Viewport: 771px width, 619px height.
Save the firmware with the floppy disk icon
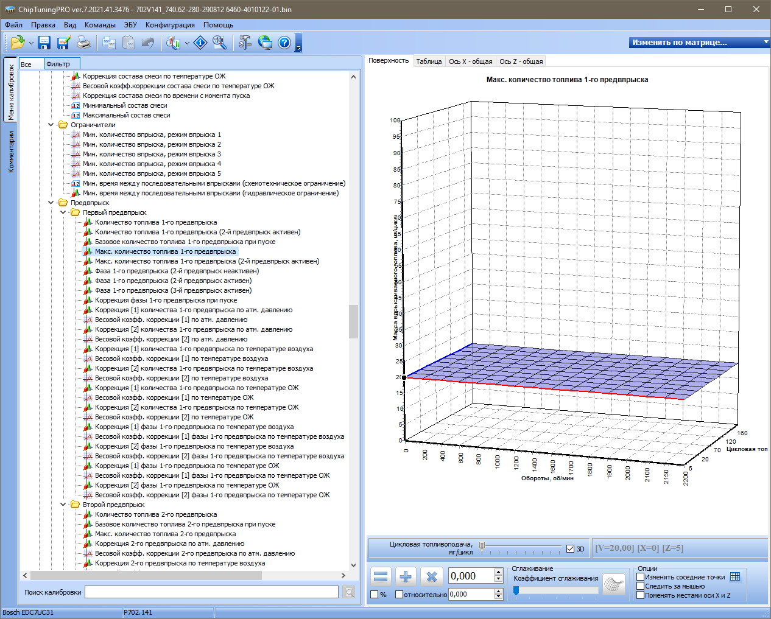[44, 43]
